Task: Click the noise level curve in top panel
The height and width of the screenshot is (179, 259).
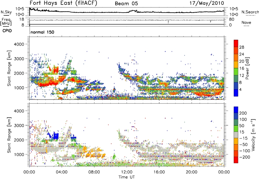Action: click(127, 12)
